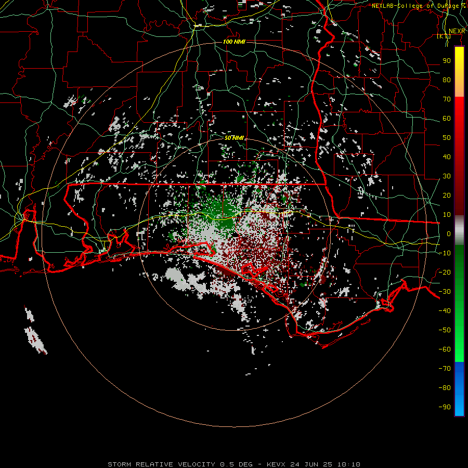Screen dimensions: 468x468
Task: Click scale value "20" on the velocity legend
Action: point(447,196)
